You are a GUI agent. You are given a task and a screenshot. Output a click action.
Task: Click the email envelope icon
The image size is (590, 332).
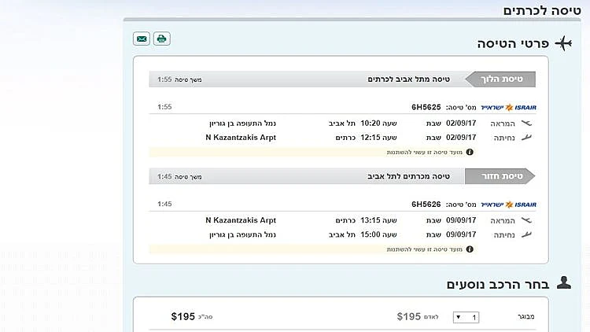(142, 39)
